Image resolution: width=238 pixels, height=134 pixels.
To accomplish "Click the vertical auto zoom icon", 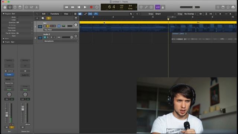I will coord(206,14).
